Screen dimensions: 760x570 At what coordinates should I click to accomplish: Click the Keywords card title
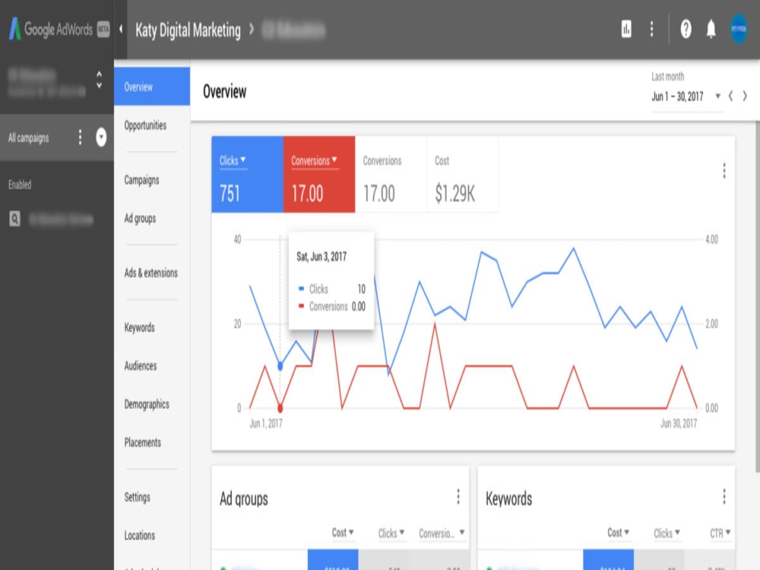pyautogui.click(x=509, y=499)
